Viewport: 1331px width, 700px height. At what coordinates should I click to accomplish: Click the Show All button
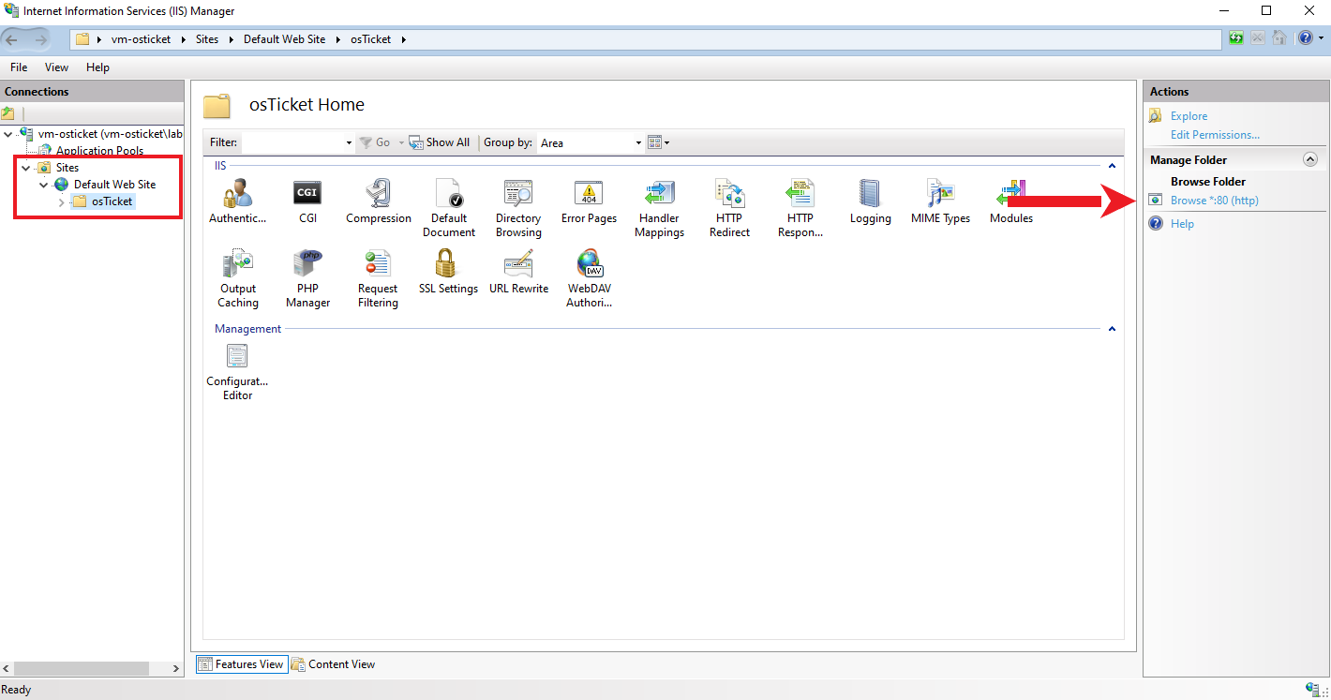tap(440, 142)
